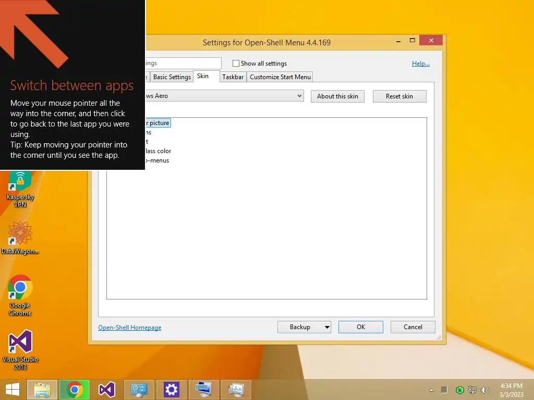Select Visual Studio 2013 desktop shortcut
Screen dimensions: 534x400
tap(20, 349)
